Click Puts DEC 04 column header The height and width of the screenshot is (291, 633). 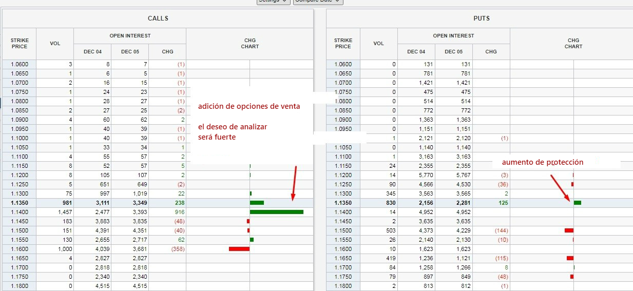[x=416, y=52]
